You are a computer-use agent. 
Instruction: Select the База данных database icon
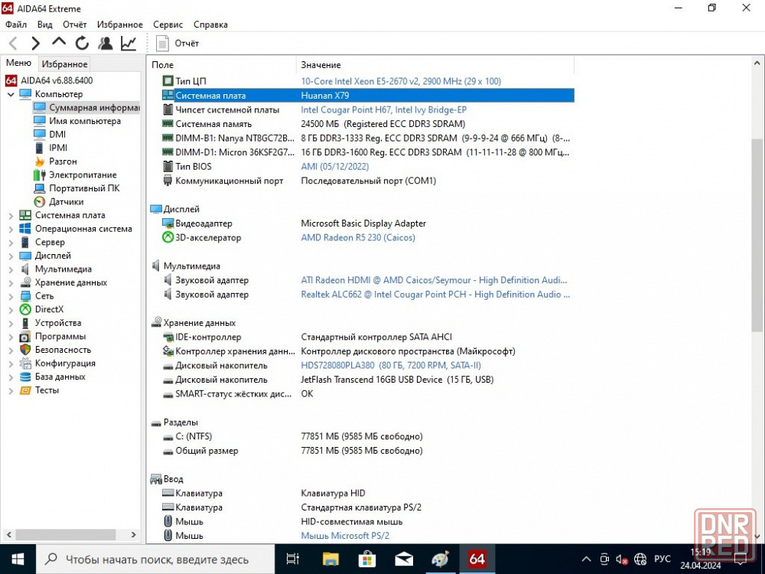[x=25, y=377]
